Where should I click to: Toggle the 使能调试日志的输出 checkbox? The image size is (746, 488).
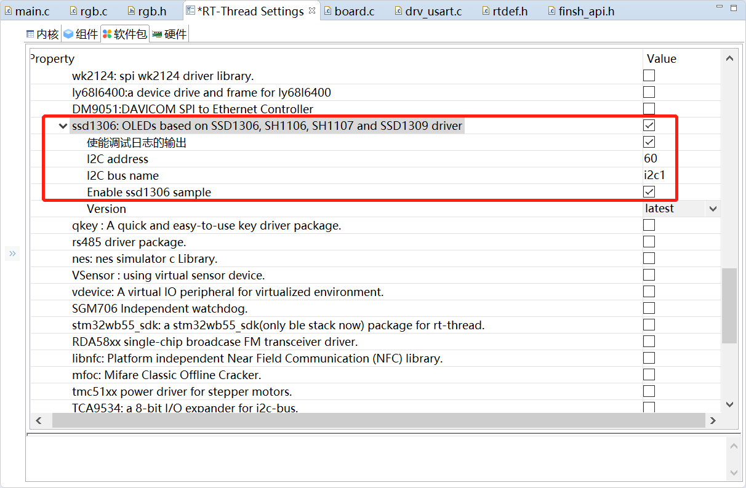tap(649, 142)
